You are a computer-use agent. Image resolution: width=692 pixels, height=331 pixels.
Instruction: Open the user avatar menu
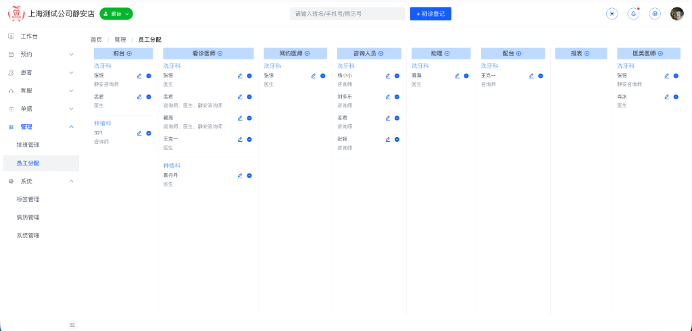point(677,14)
